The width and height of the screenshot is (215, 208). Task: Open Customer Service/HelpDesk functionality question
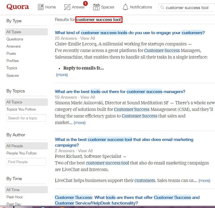click(127, 200)
